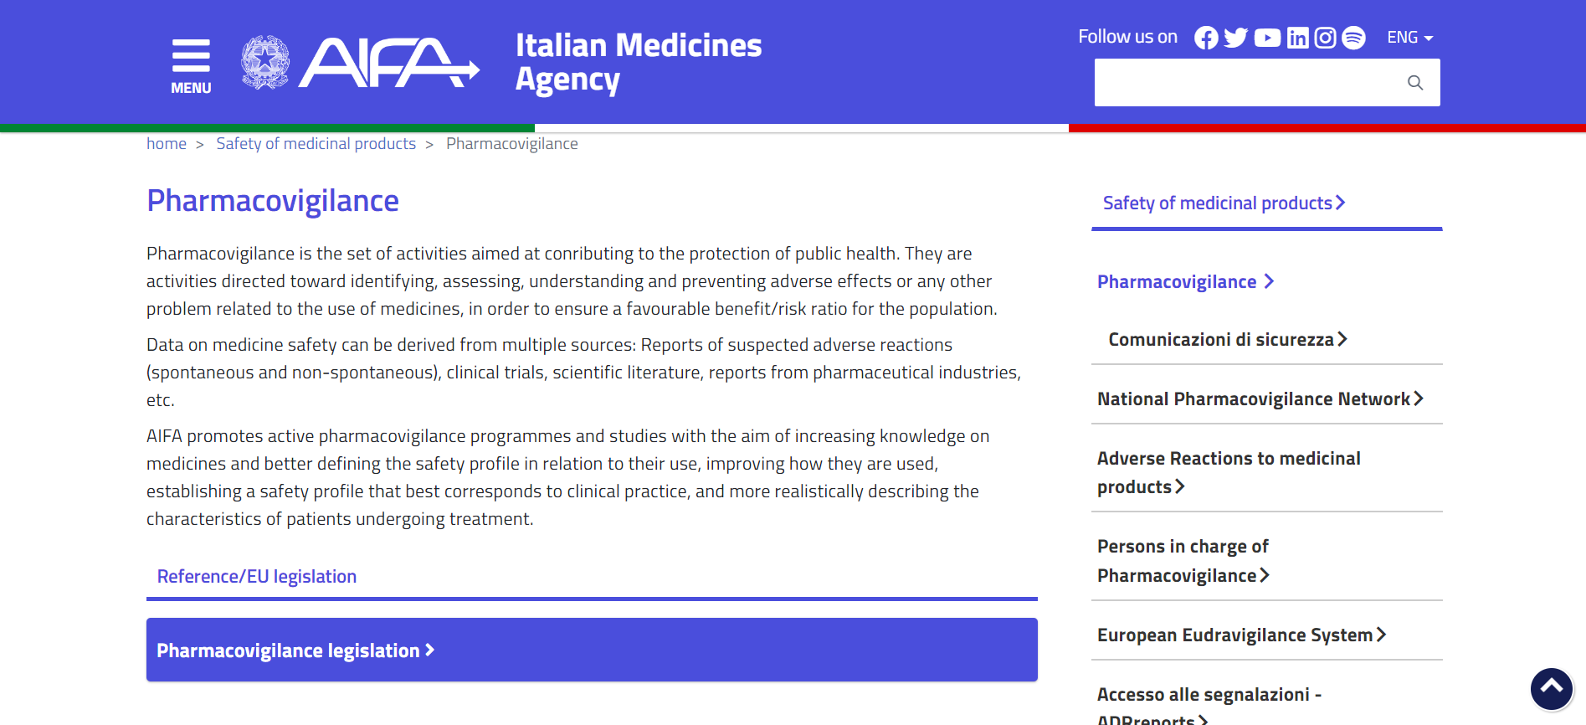Open AIFA's LinkedIn icon

coord(1297,38)
